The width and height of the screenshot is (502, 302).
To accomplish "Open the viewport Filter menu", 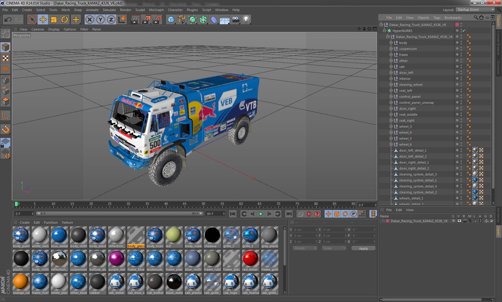I will point(84,29).
